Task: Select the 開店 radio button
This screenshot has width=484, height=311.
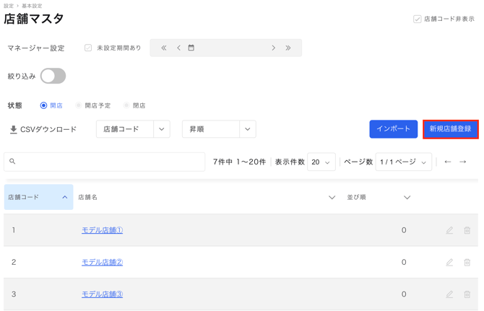Action: 43,105
